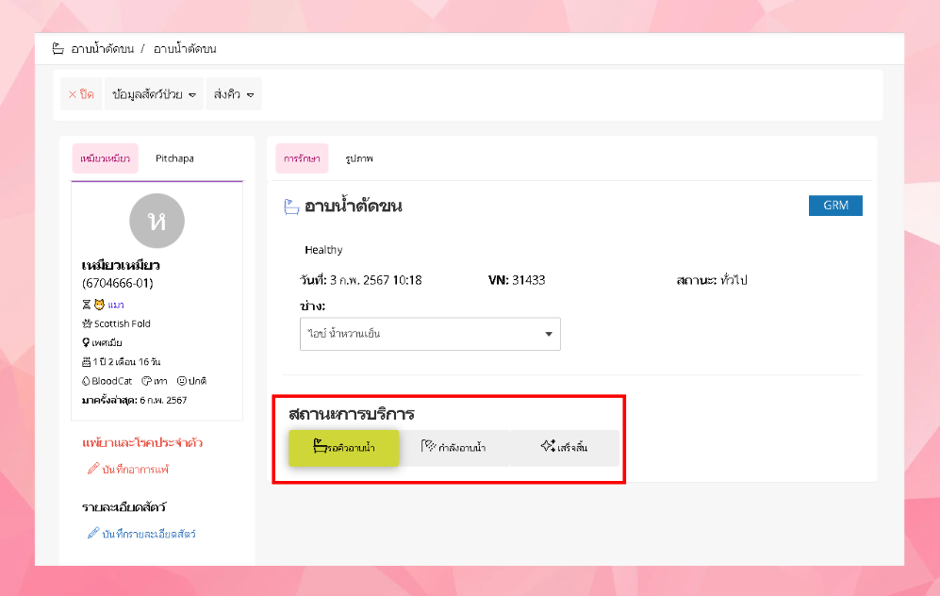The height and width of the screenshot is (596, 940).
Task: Switch to the Pitchapa owner tab
Action: tap(174, 158)
